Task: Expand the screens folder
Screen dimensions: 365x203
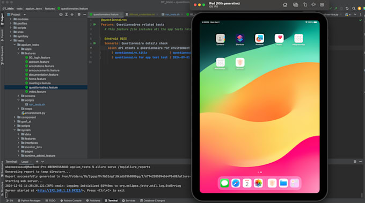Action: (18, 96)
